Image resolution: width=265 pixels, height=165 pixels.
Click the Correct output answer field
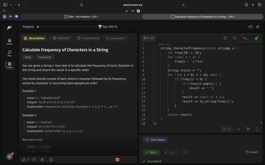[x=45, y=151]
